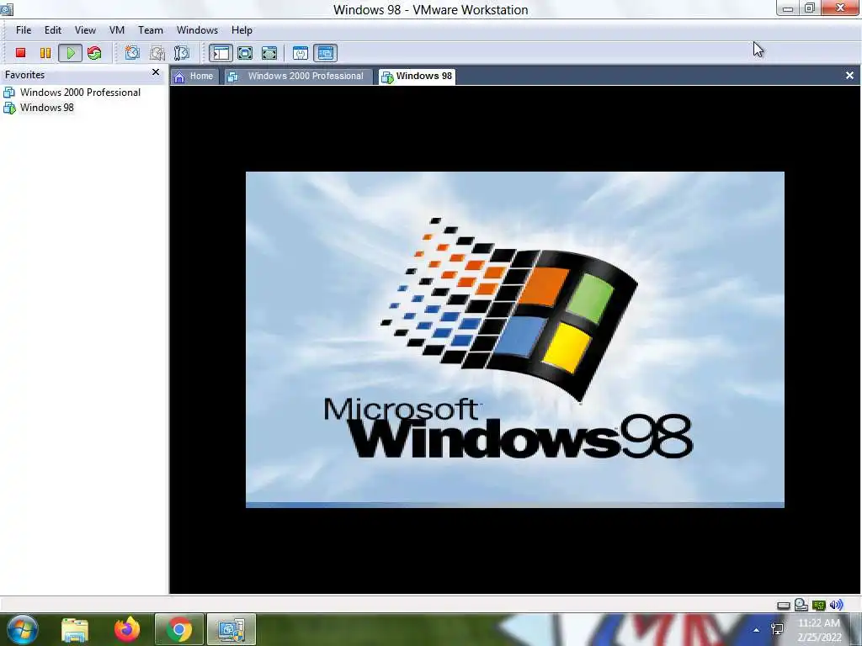Open the File menu
Image resolution: width=862 pixels, height=646 pixels.
click(x=24, y=30)
